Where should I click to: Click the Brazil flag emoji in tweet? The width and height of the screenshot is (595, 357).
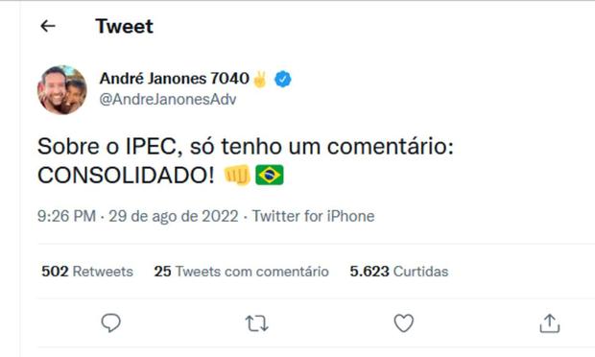tap(270, 175)
